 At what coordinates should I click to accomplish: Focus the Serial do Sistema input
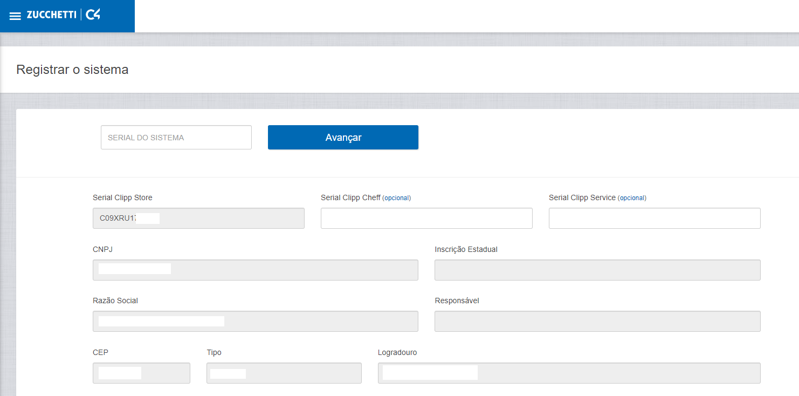[x=176, y=138]
